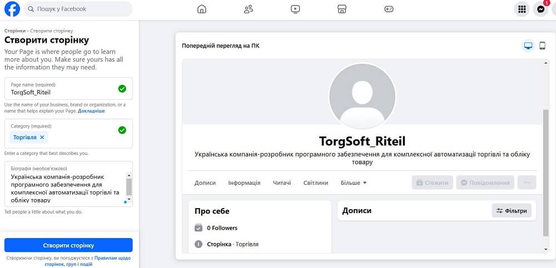
Task: Open the Friends icon in top bar
Action: 249,9
